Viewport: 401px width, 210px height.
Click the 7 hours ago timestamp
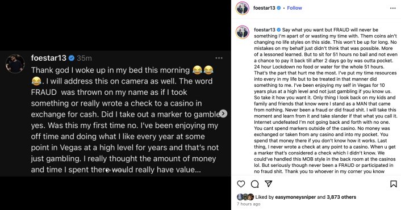click(x=249, y=204)
